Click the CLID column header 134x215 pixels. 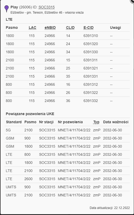point(70,28)
